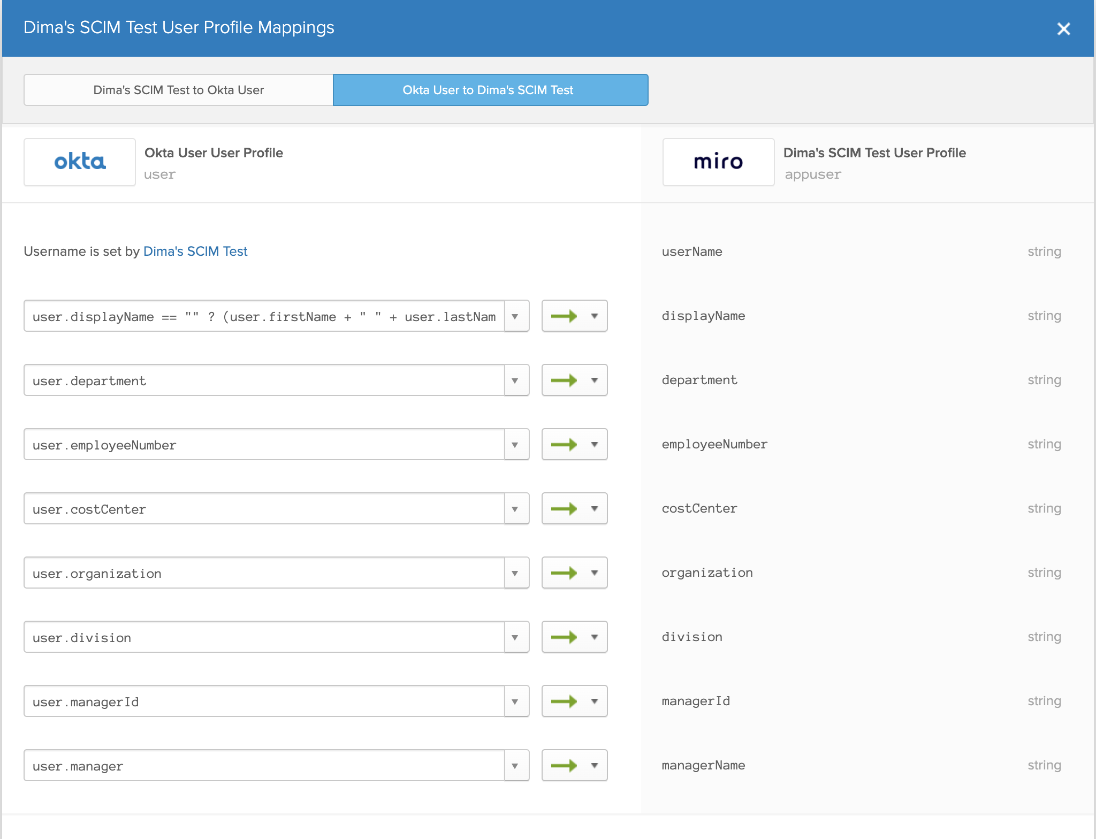Expand attribute dropdown for user.manager
This screenshot has height=839, width=1096.
click(x=516, y=766)
